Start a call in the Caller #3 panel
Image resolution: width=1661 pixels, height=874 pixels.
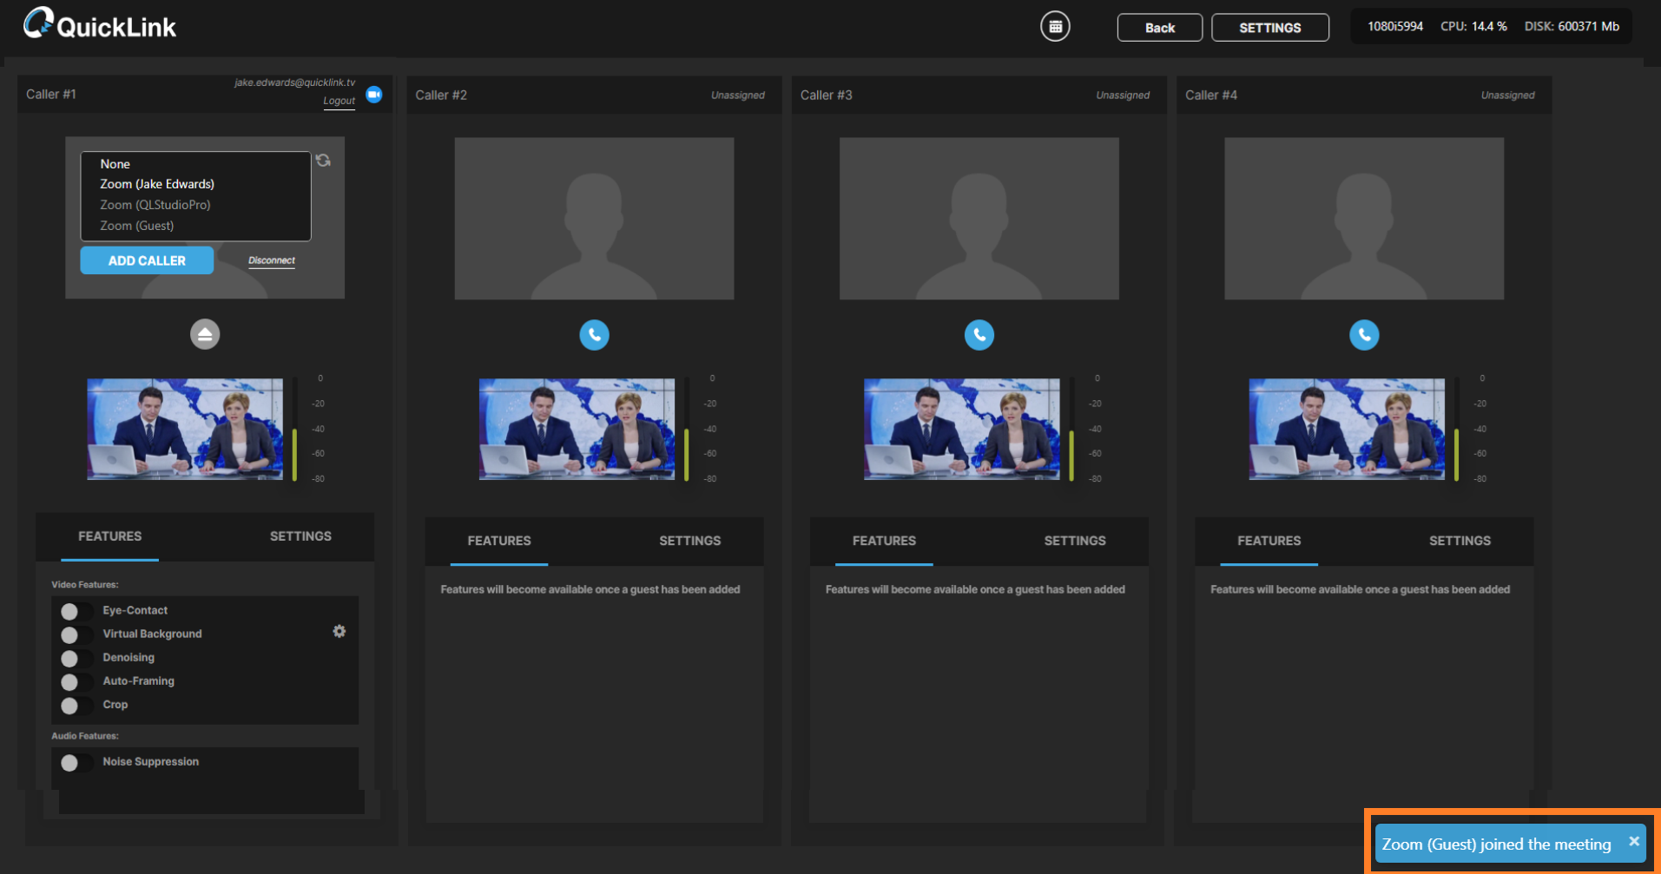[x=979, y=334]
